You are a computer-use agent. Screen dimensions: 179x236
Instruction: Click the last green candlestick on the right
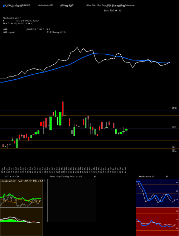126,129
